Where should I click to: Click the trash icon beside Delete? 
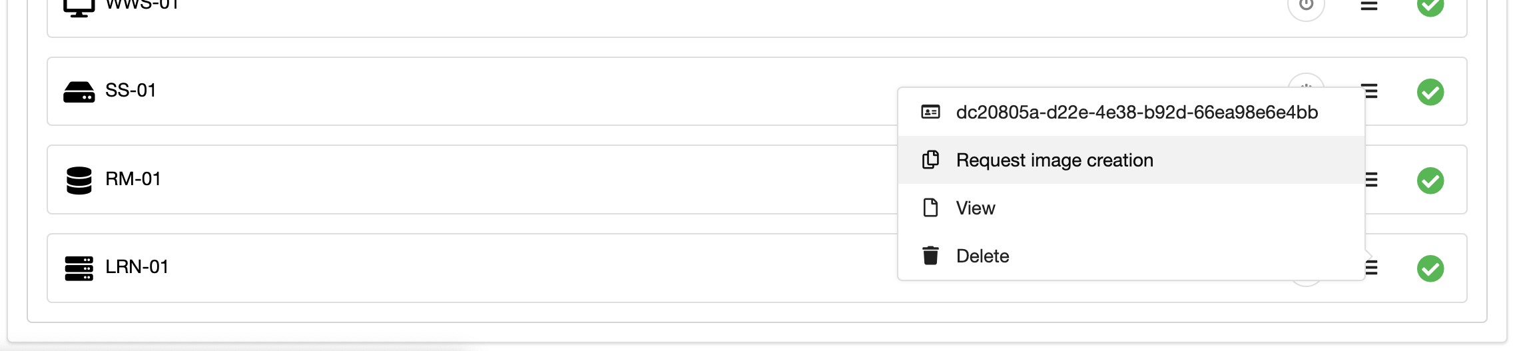tap(930, 256)
